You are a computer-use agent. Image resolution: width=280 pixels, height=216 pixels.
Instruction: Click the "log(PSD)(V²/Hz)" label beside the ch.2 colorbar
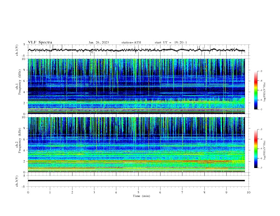(264, 150)
